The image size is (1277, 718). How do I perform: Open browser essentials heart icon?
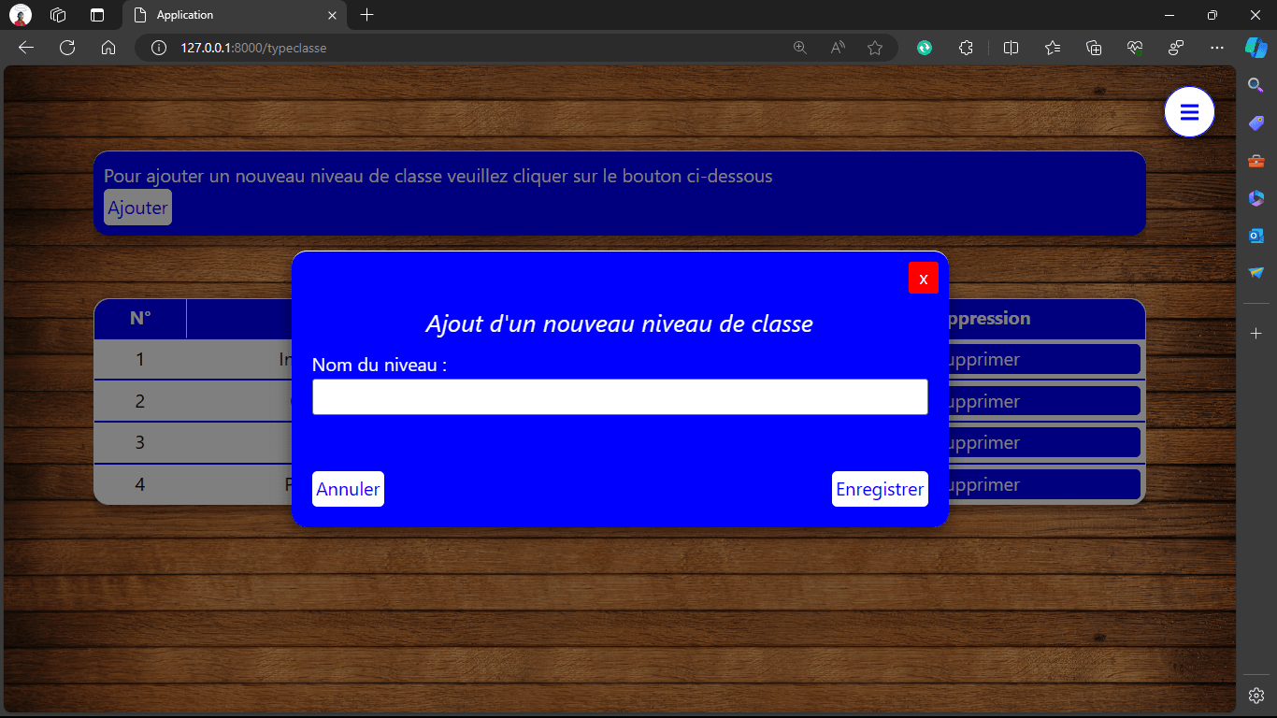(1135, 48)
